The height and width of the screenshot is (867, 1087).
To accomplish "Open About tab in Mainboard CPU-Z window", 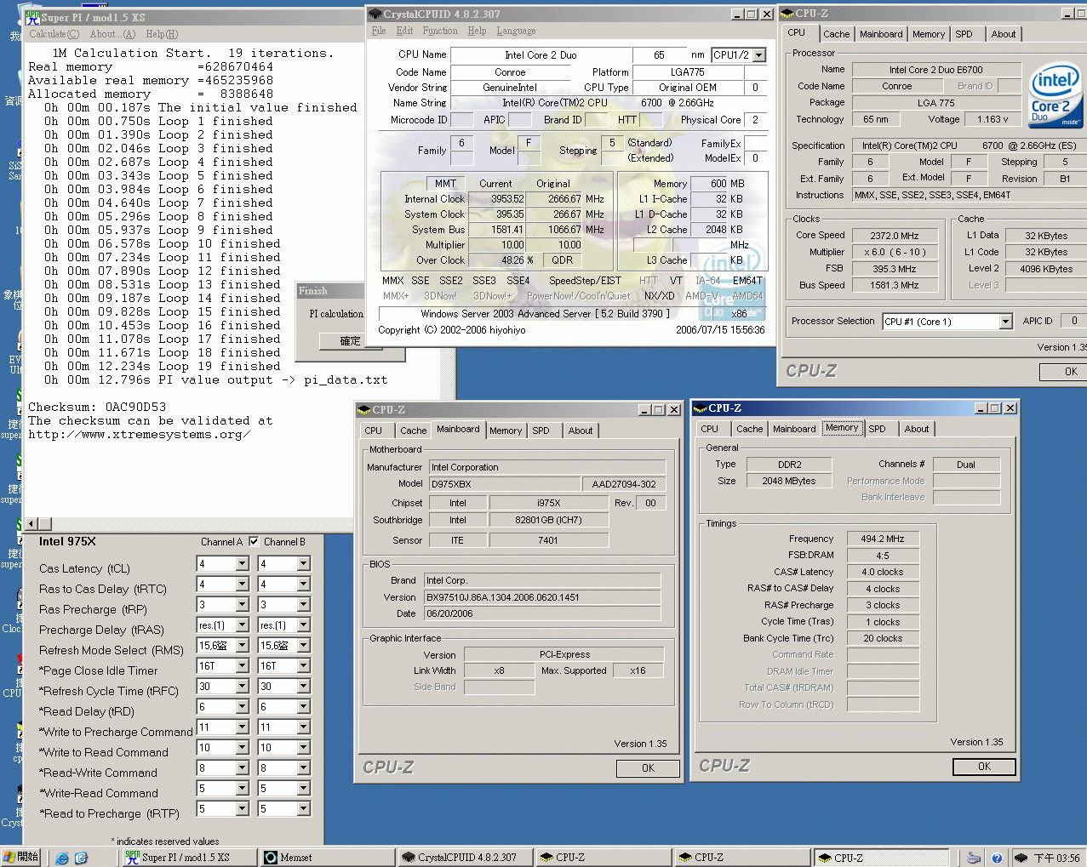I will pos(581,431).
